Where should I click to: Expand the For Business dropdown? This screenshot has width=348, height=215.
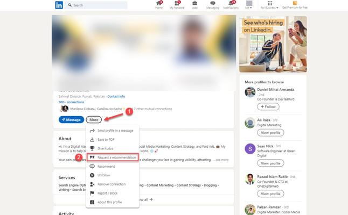tap(269, 5)
